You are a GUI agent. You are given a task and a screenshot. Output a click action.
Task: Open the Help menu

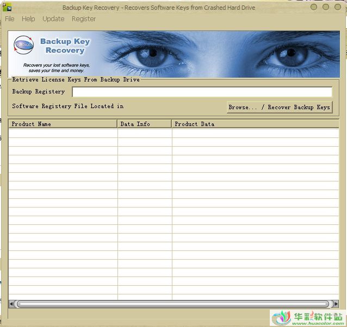[28, 19]
